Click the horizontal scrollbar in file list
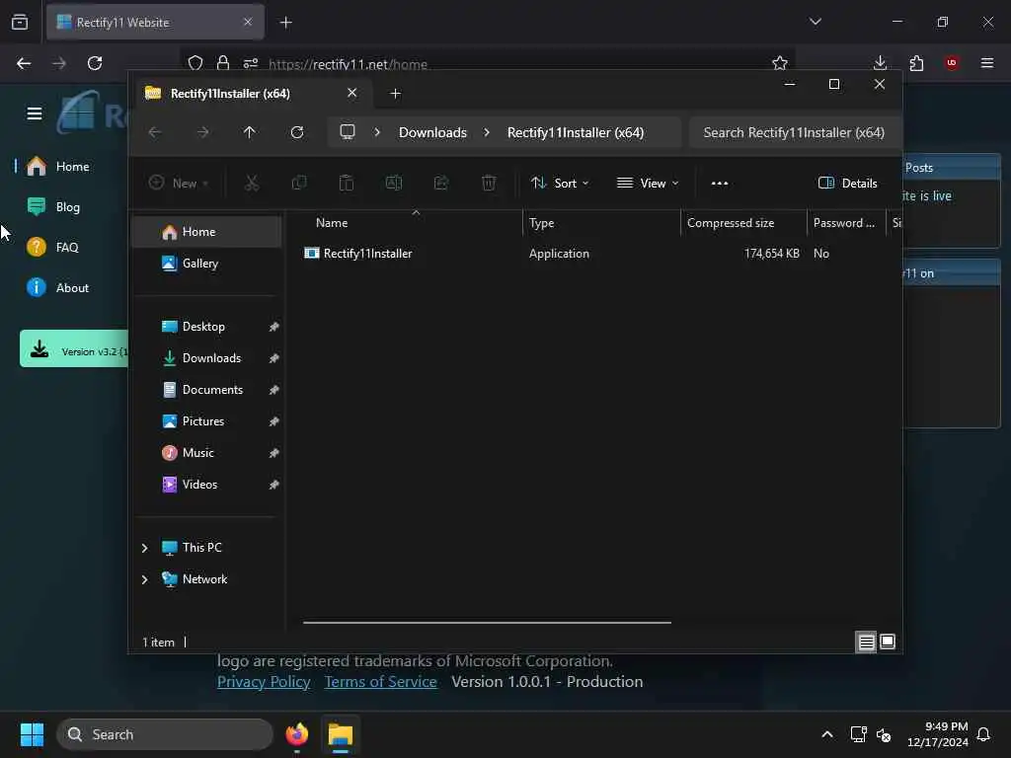Screen dimensions: 1011x758 tap(487, 623)
